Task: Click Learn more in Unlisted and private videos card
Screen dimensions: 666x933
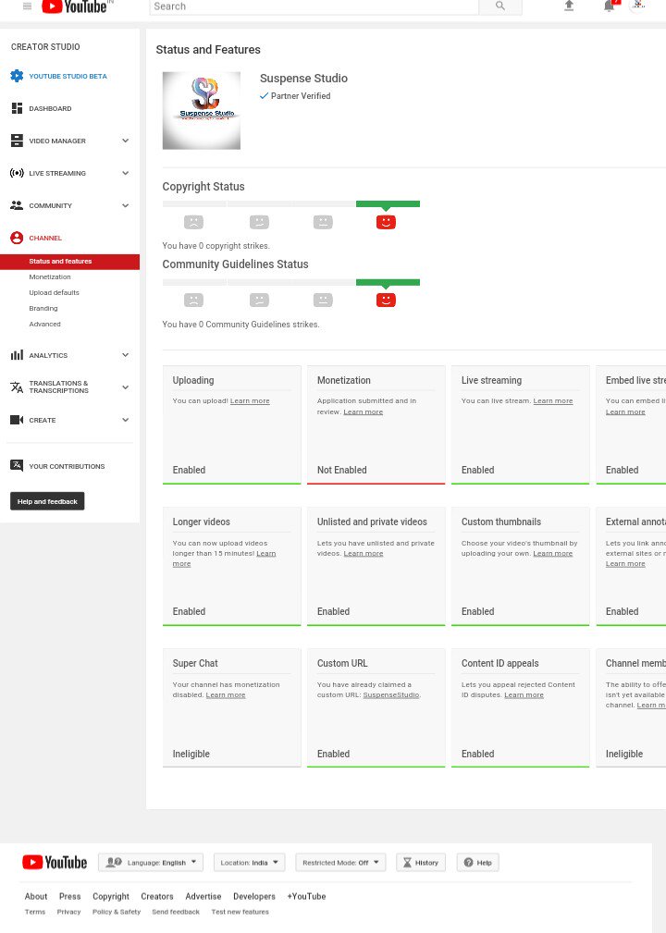Action: (363, 553)
